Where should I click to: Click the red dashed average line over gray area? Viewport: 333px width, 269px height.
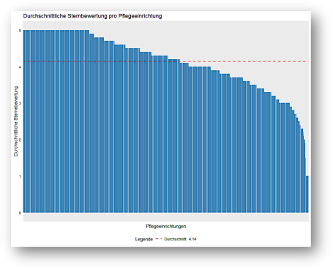click(x=244, y=61)
